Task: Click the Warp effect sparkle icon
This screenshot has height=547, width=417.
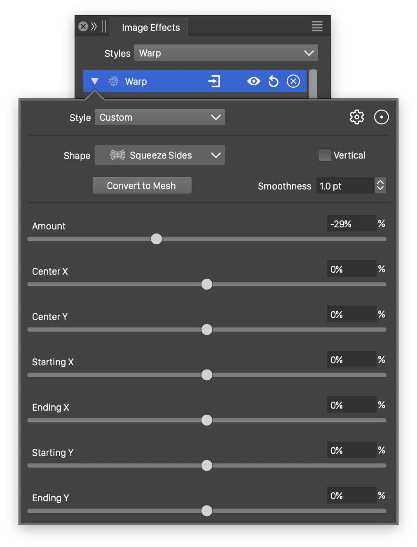Action: pos(114,81)
